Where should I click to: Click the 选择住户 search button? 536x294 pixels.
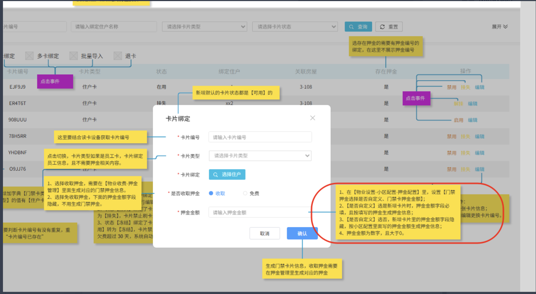[x=227, y=174]
